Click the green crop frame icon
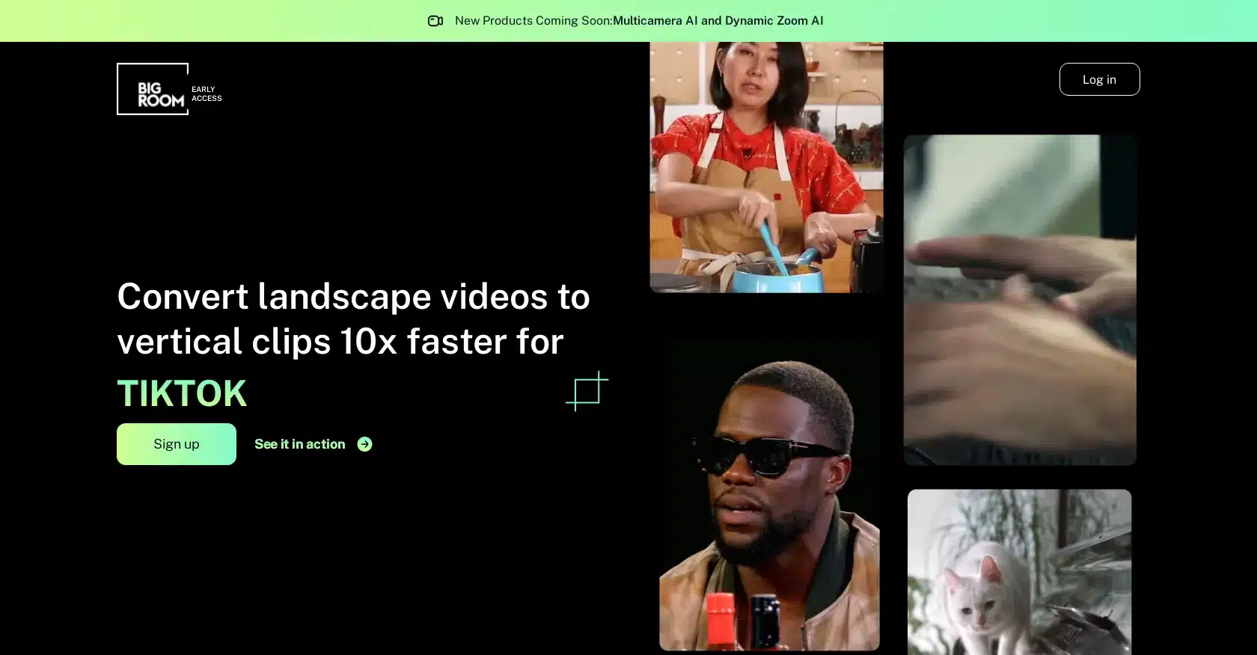The image size is (1257, 655). coord(587,391)
